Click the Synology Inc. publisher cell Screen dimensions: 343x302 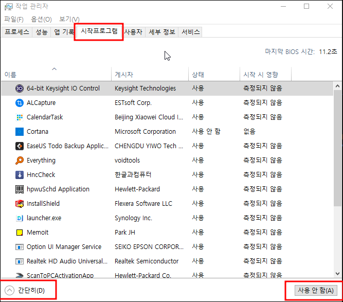(x=133, y=218)
